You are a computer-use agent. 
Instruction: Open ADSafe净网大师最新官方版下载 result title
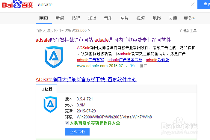tap(86, 79)
